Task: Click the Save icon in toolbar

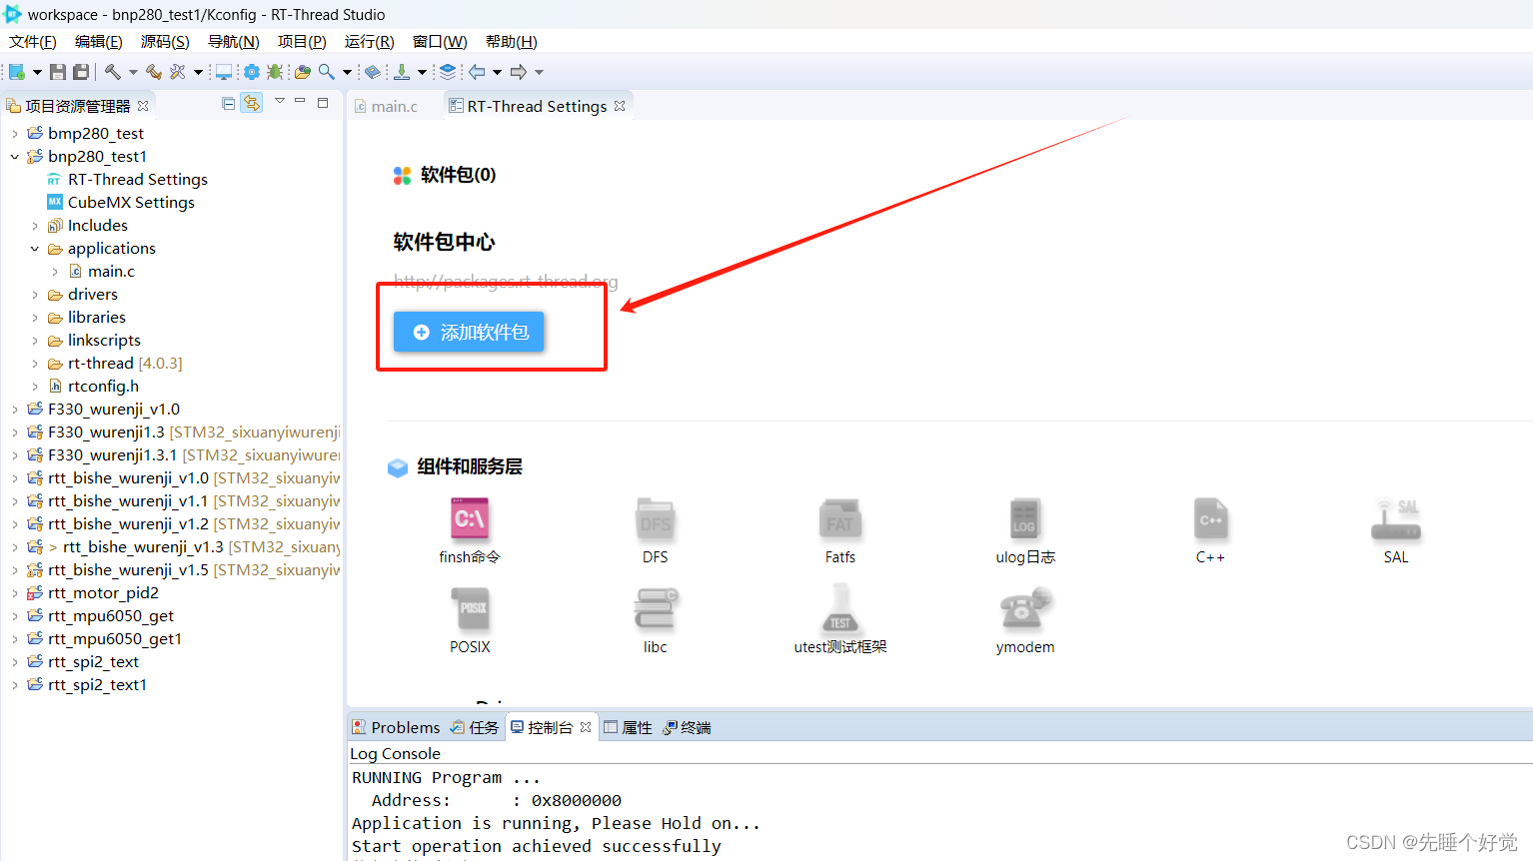Action: click(x=58, y=72)
